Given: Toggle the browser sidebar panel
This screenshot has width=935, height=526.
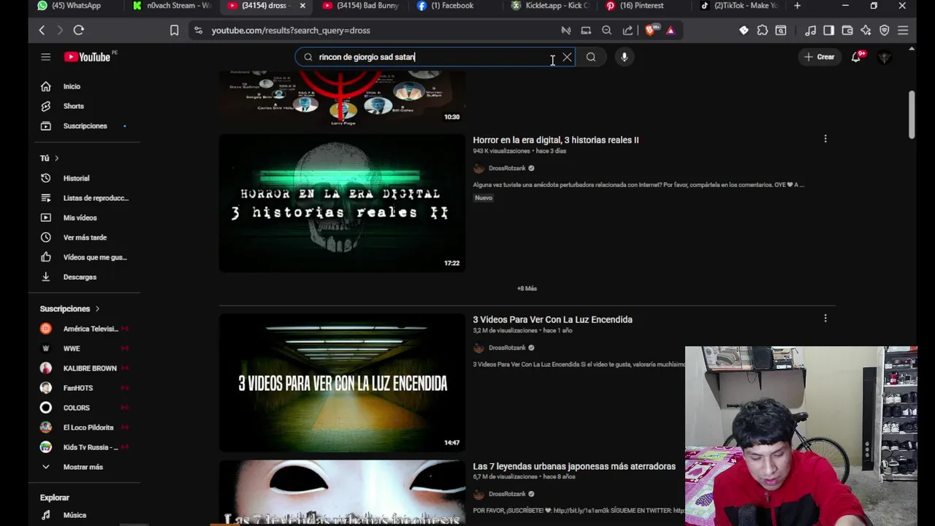Looking at the screenshot, I should (x=828, y=30).
